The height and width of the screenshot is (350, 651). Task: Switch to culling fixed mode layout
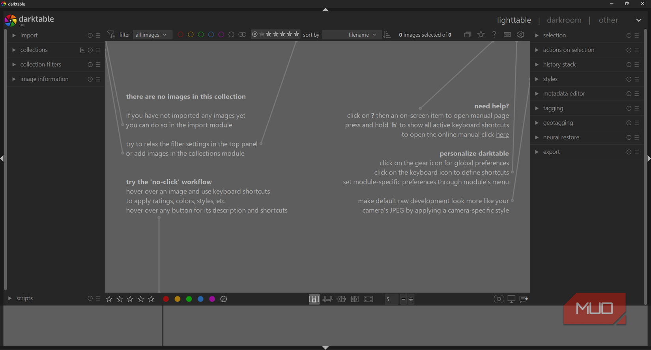click(x=341, y=299)
